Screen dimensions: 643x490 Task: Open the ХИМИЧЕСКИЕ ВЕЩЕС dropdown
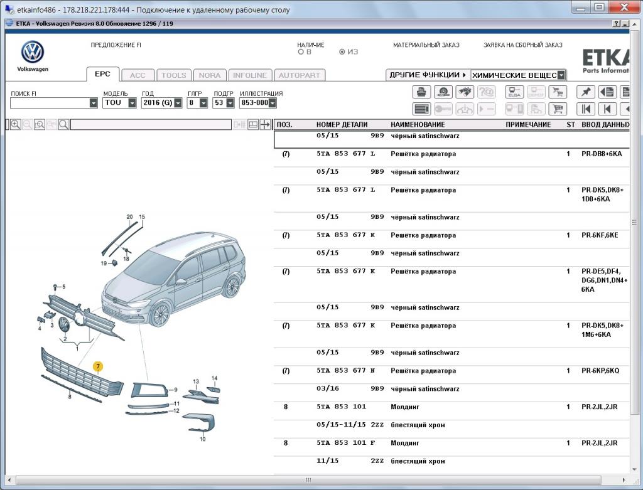coord(561,75)
